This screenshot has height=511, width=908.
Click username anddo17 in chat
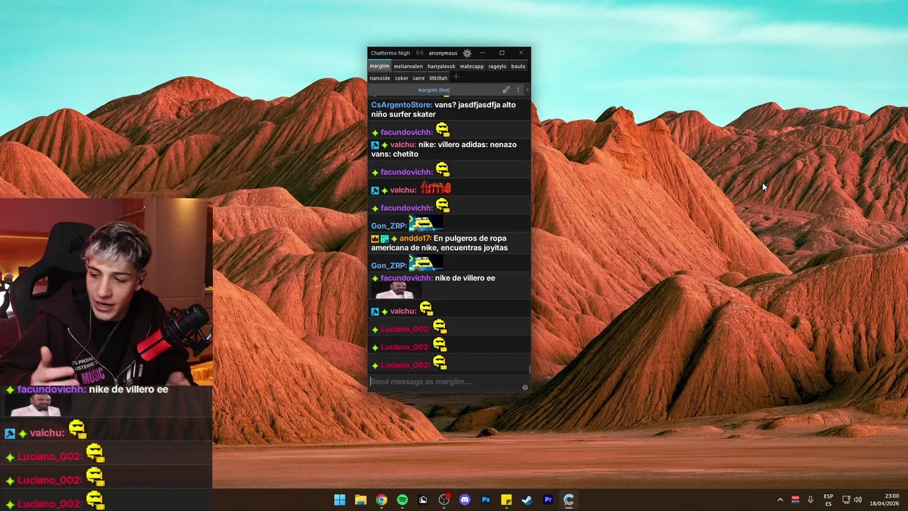click(x=415, y=238)
